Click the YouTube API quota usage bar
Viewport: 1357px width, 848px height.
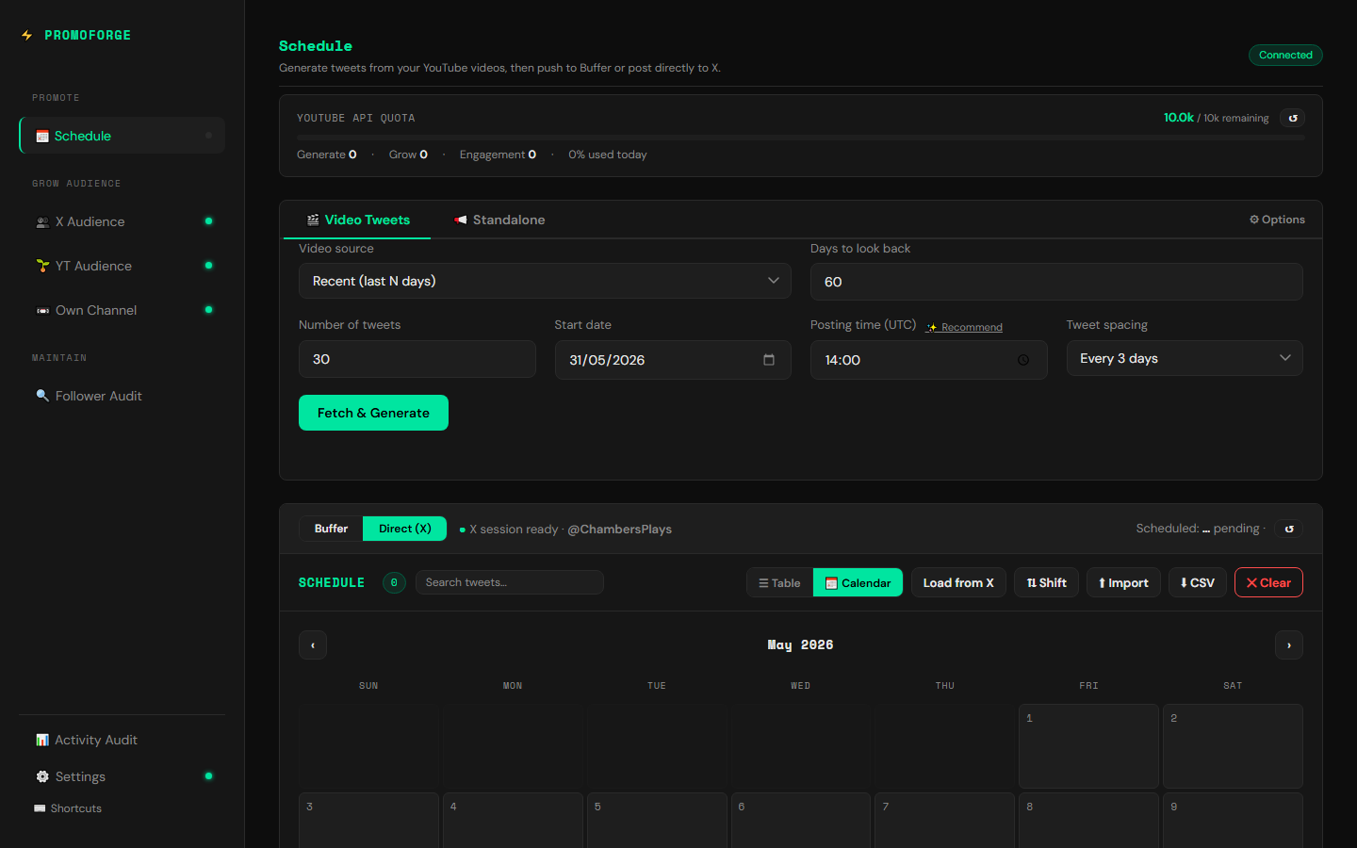tap(801, 138)
